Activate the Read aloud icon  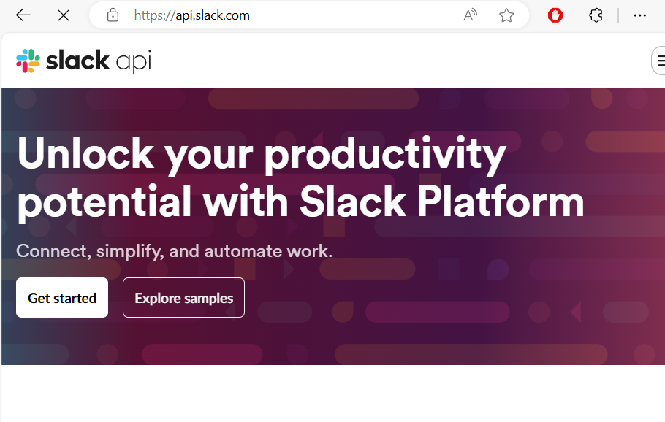[x=470, y=15]
